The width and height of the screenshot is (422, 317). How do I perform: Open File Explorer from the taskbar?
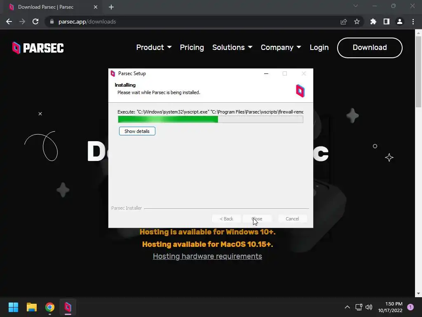coord(31,307)
